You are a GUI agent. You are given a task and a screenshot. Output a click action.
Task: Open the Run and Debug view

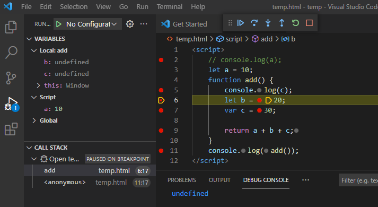pyautogui.click(x=11, y=104)
